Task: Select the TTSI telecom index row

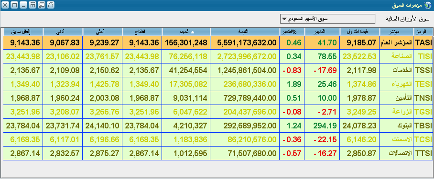Action: coord(218,153)
